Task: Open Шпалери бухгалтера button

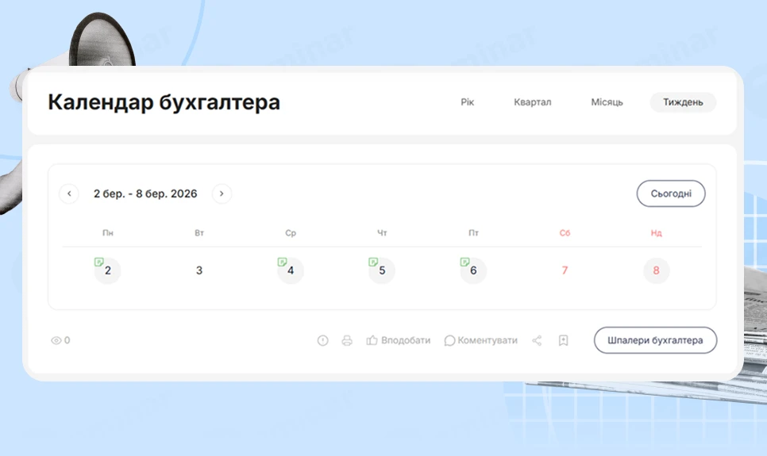Action: tap(656, 340)
